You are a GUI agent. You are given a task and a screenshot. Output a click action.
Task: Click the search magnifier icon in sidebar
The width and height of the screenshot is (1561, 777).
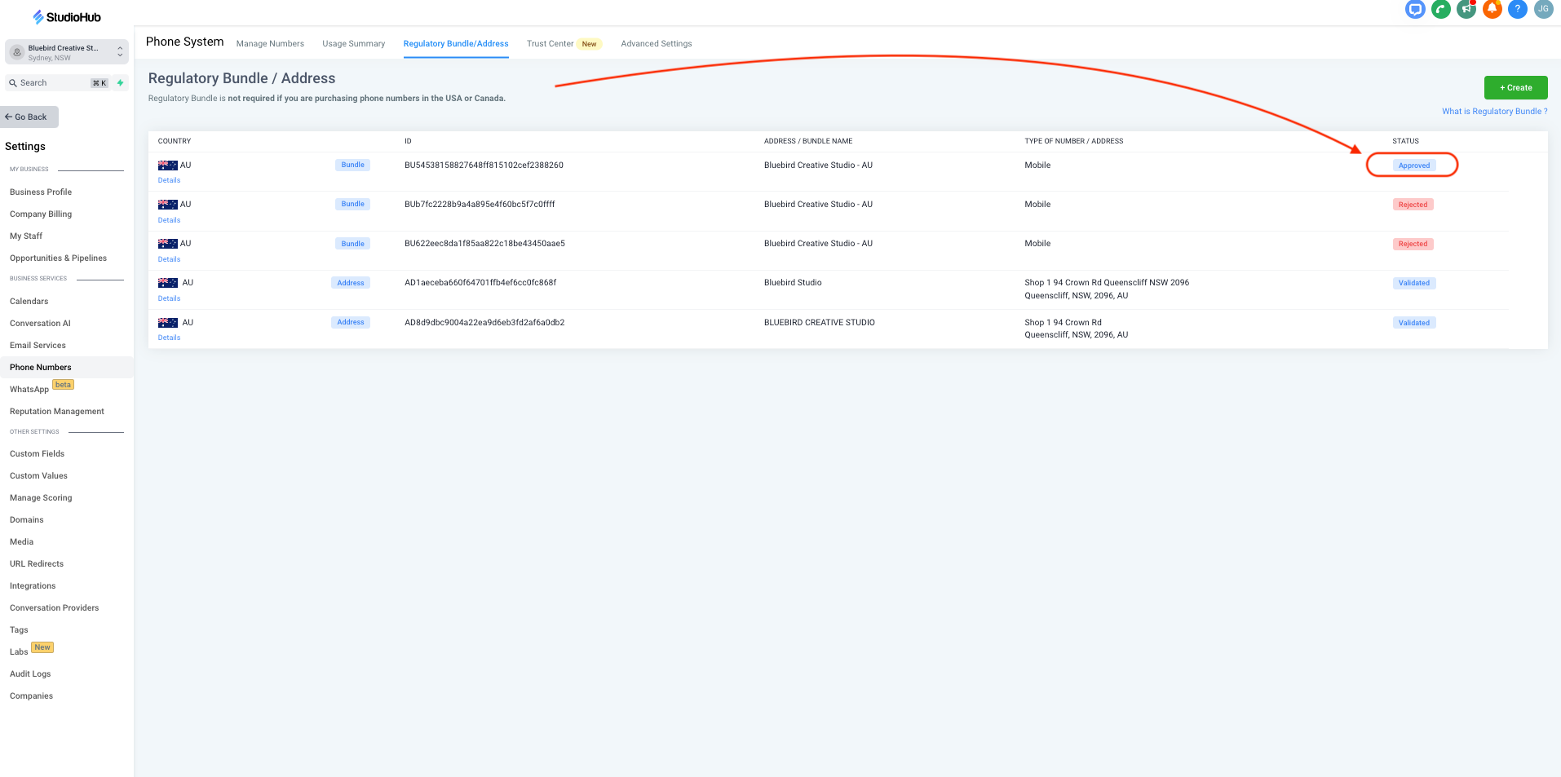tap(13, 83)
